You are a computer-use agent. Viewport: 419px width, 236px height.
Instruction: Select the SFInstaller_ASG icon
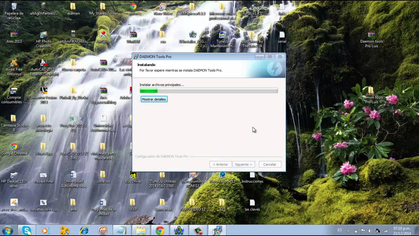[x=192, y=37]
